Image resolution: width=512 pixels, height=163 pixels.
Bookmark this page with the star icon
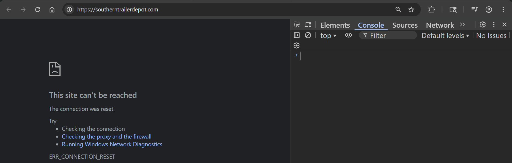click(411, 10)
